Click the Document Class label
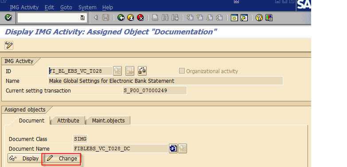 pyautogui.click(x=28, y=139)
